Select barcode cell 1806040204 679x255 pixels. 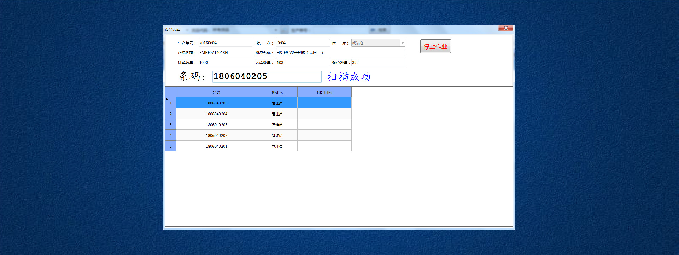(x=216, y=114)
